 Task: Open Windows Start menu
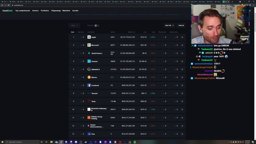[x=2, y=142]
